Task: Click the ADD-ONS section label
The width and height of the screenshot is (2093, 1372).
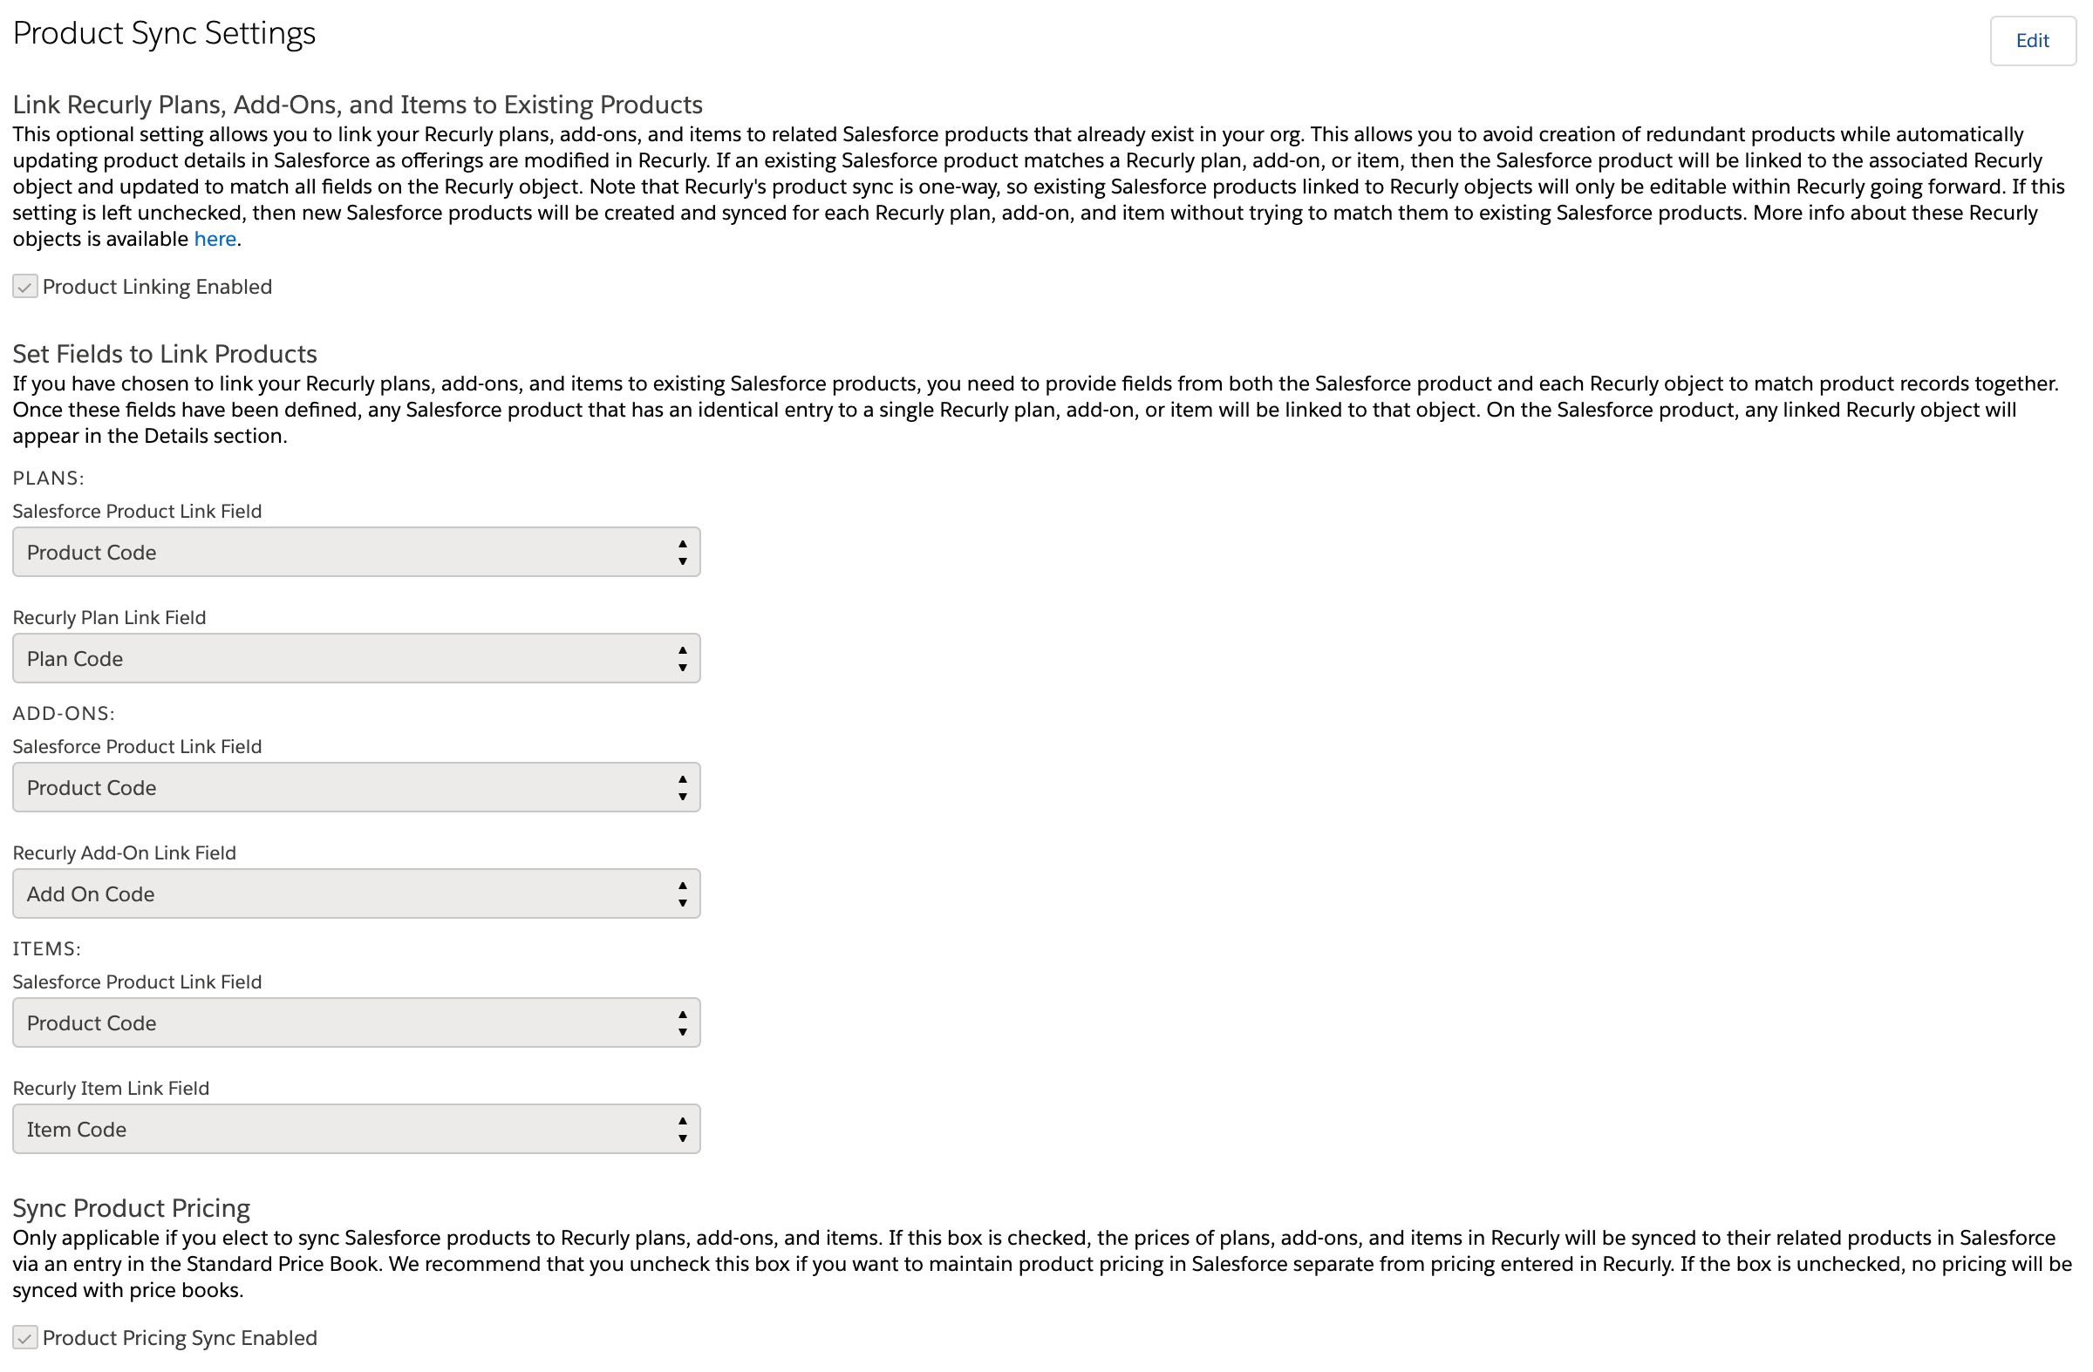Action: click(x=61, y=712)
